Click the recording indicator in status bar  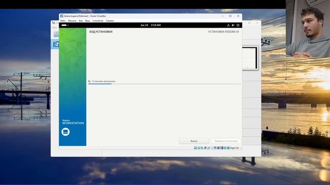[219, 148]
